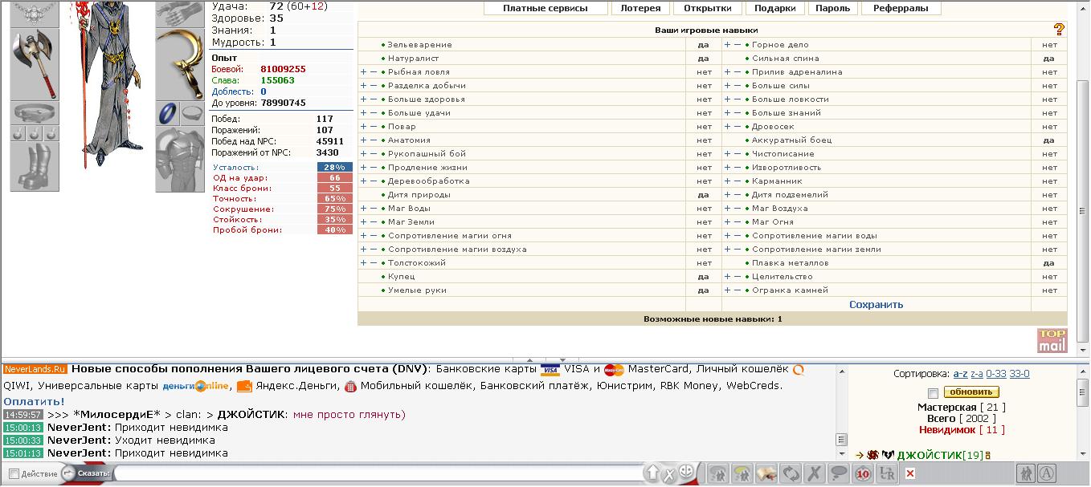This screenshot has width=1091, height=487.
Task: Click the grey X clear chat icon
Action: tap(814, 473)
